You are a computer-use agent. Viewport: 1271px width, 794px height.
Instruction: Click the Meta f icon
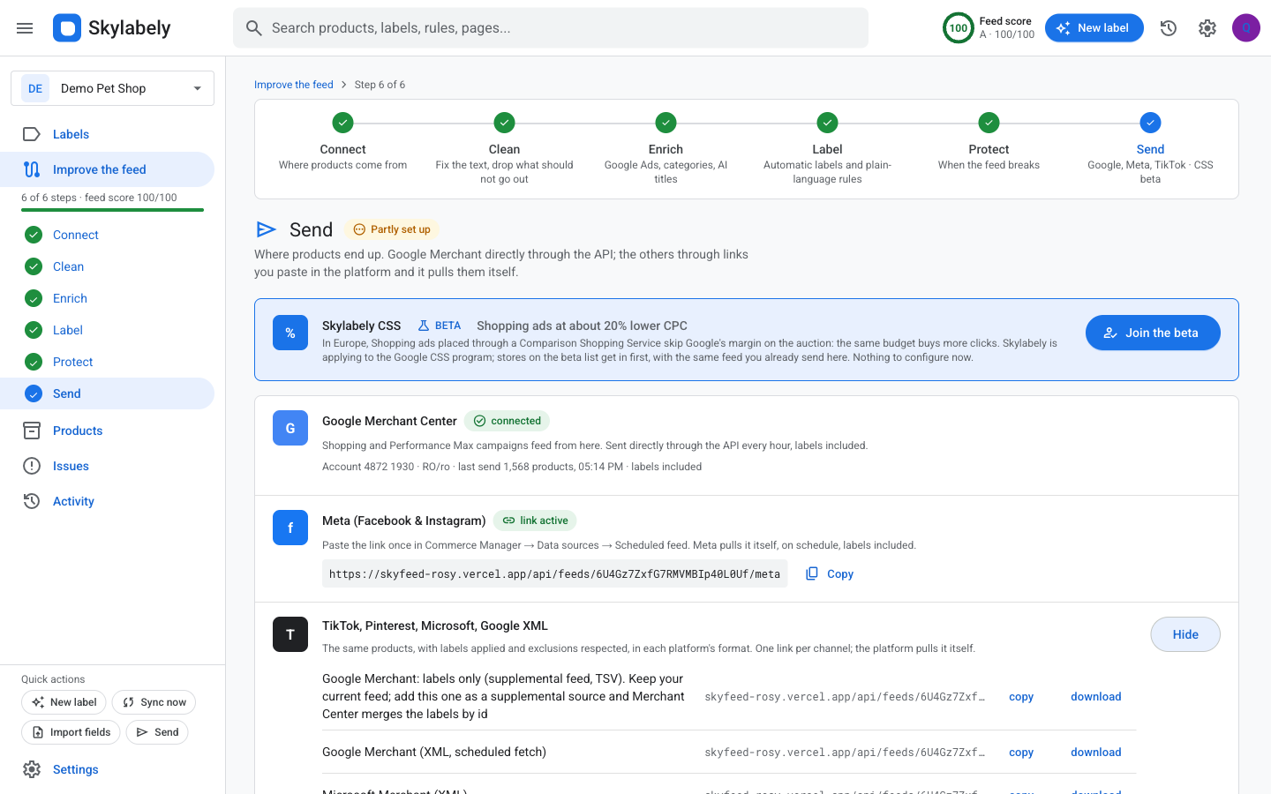[290, 528]
